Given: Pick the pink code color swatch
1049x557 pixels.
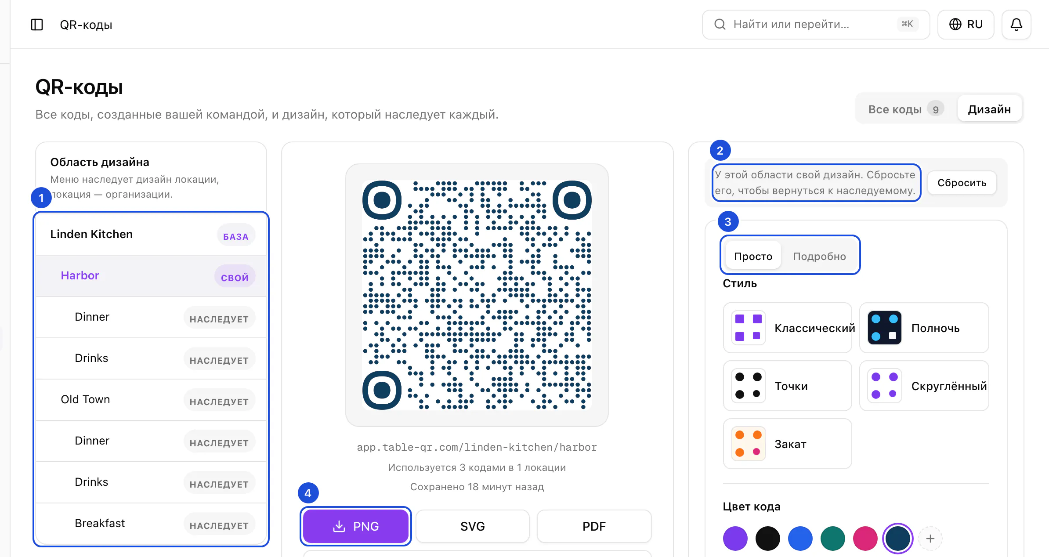Looking at the screenshot, I should (865, 539).
